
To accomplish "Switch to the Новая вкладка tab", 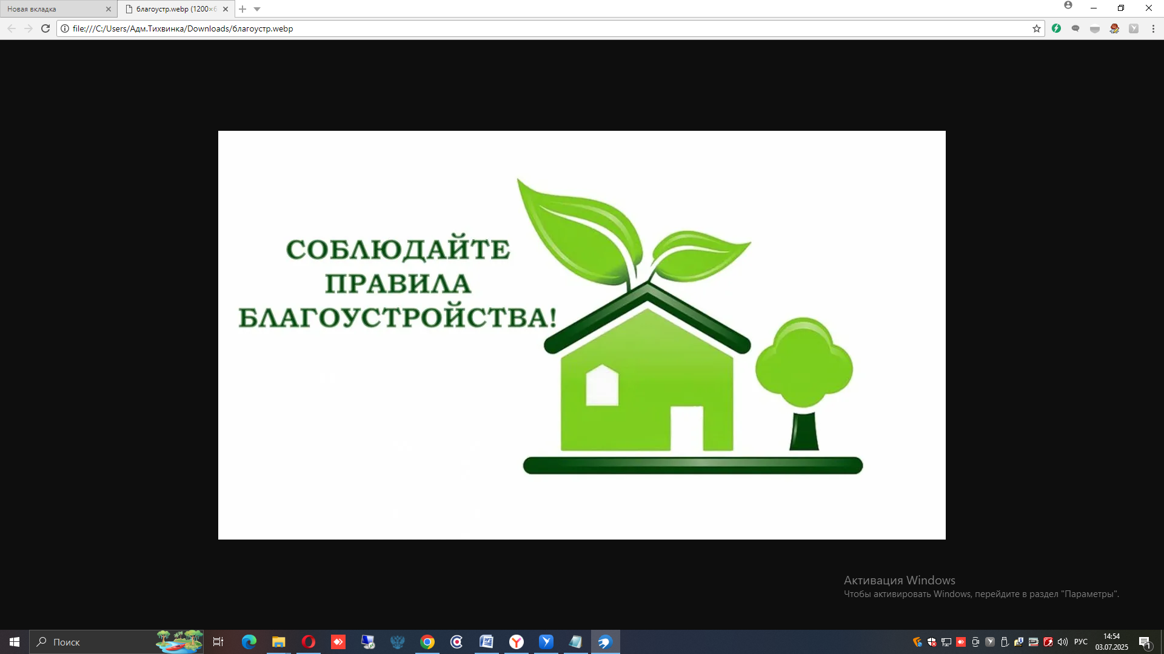I will (55, 9).
